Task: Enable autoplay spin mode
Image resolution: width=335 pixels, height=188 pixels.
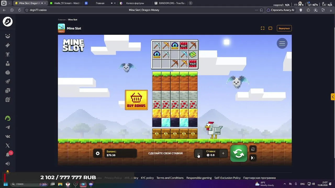Action: click(253, 149)
